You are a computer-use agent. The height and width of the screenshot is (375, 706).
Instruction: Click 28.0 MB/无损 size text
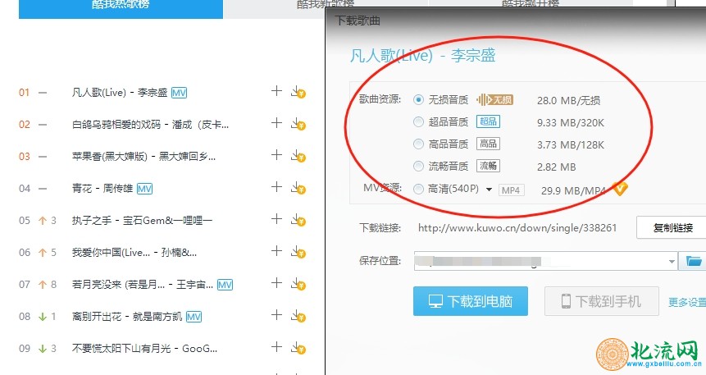pyautogui.click(x=568, y=100)
